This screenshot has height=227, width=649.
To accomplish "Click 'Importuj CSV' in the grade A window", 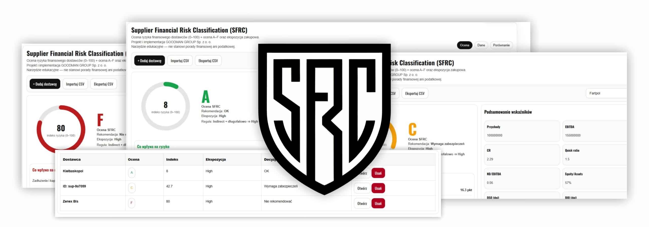I will coord(180,61).
